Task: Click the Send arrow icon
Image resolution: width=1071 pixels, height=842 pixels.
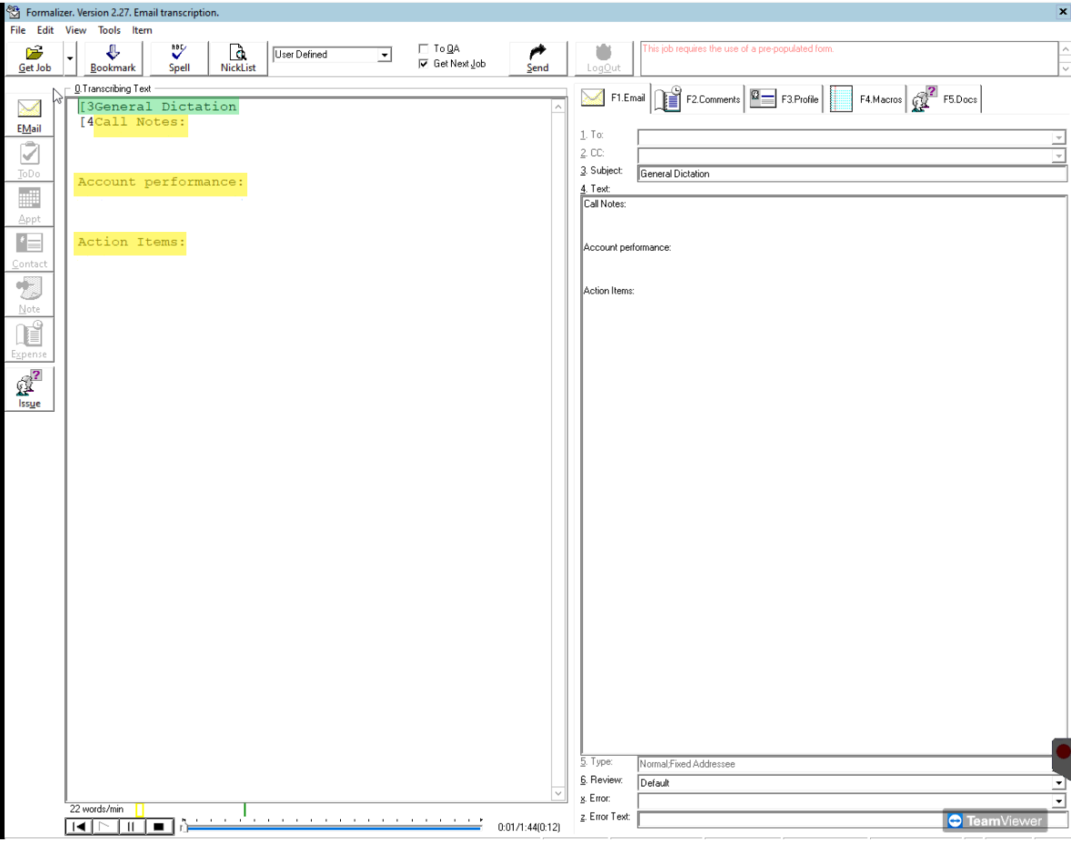Action: [x=537, y=53]
